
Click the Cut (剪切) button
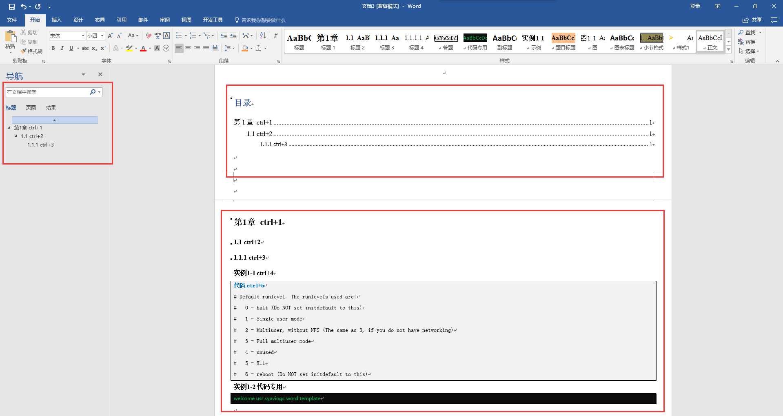pos(29,32)
